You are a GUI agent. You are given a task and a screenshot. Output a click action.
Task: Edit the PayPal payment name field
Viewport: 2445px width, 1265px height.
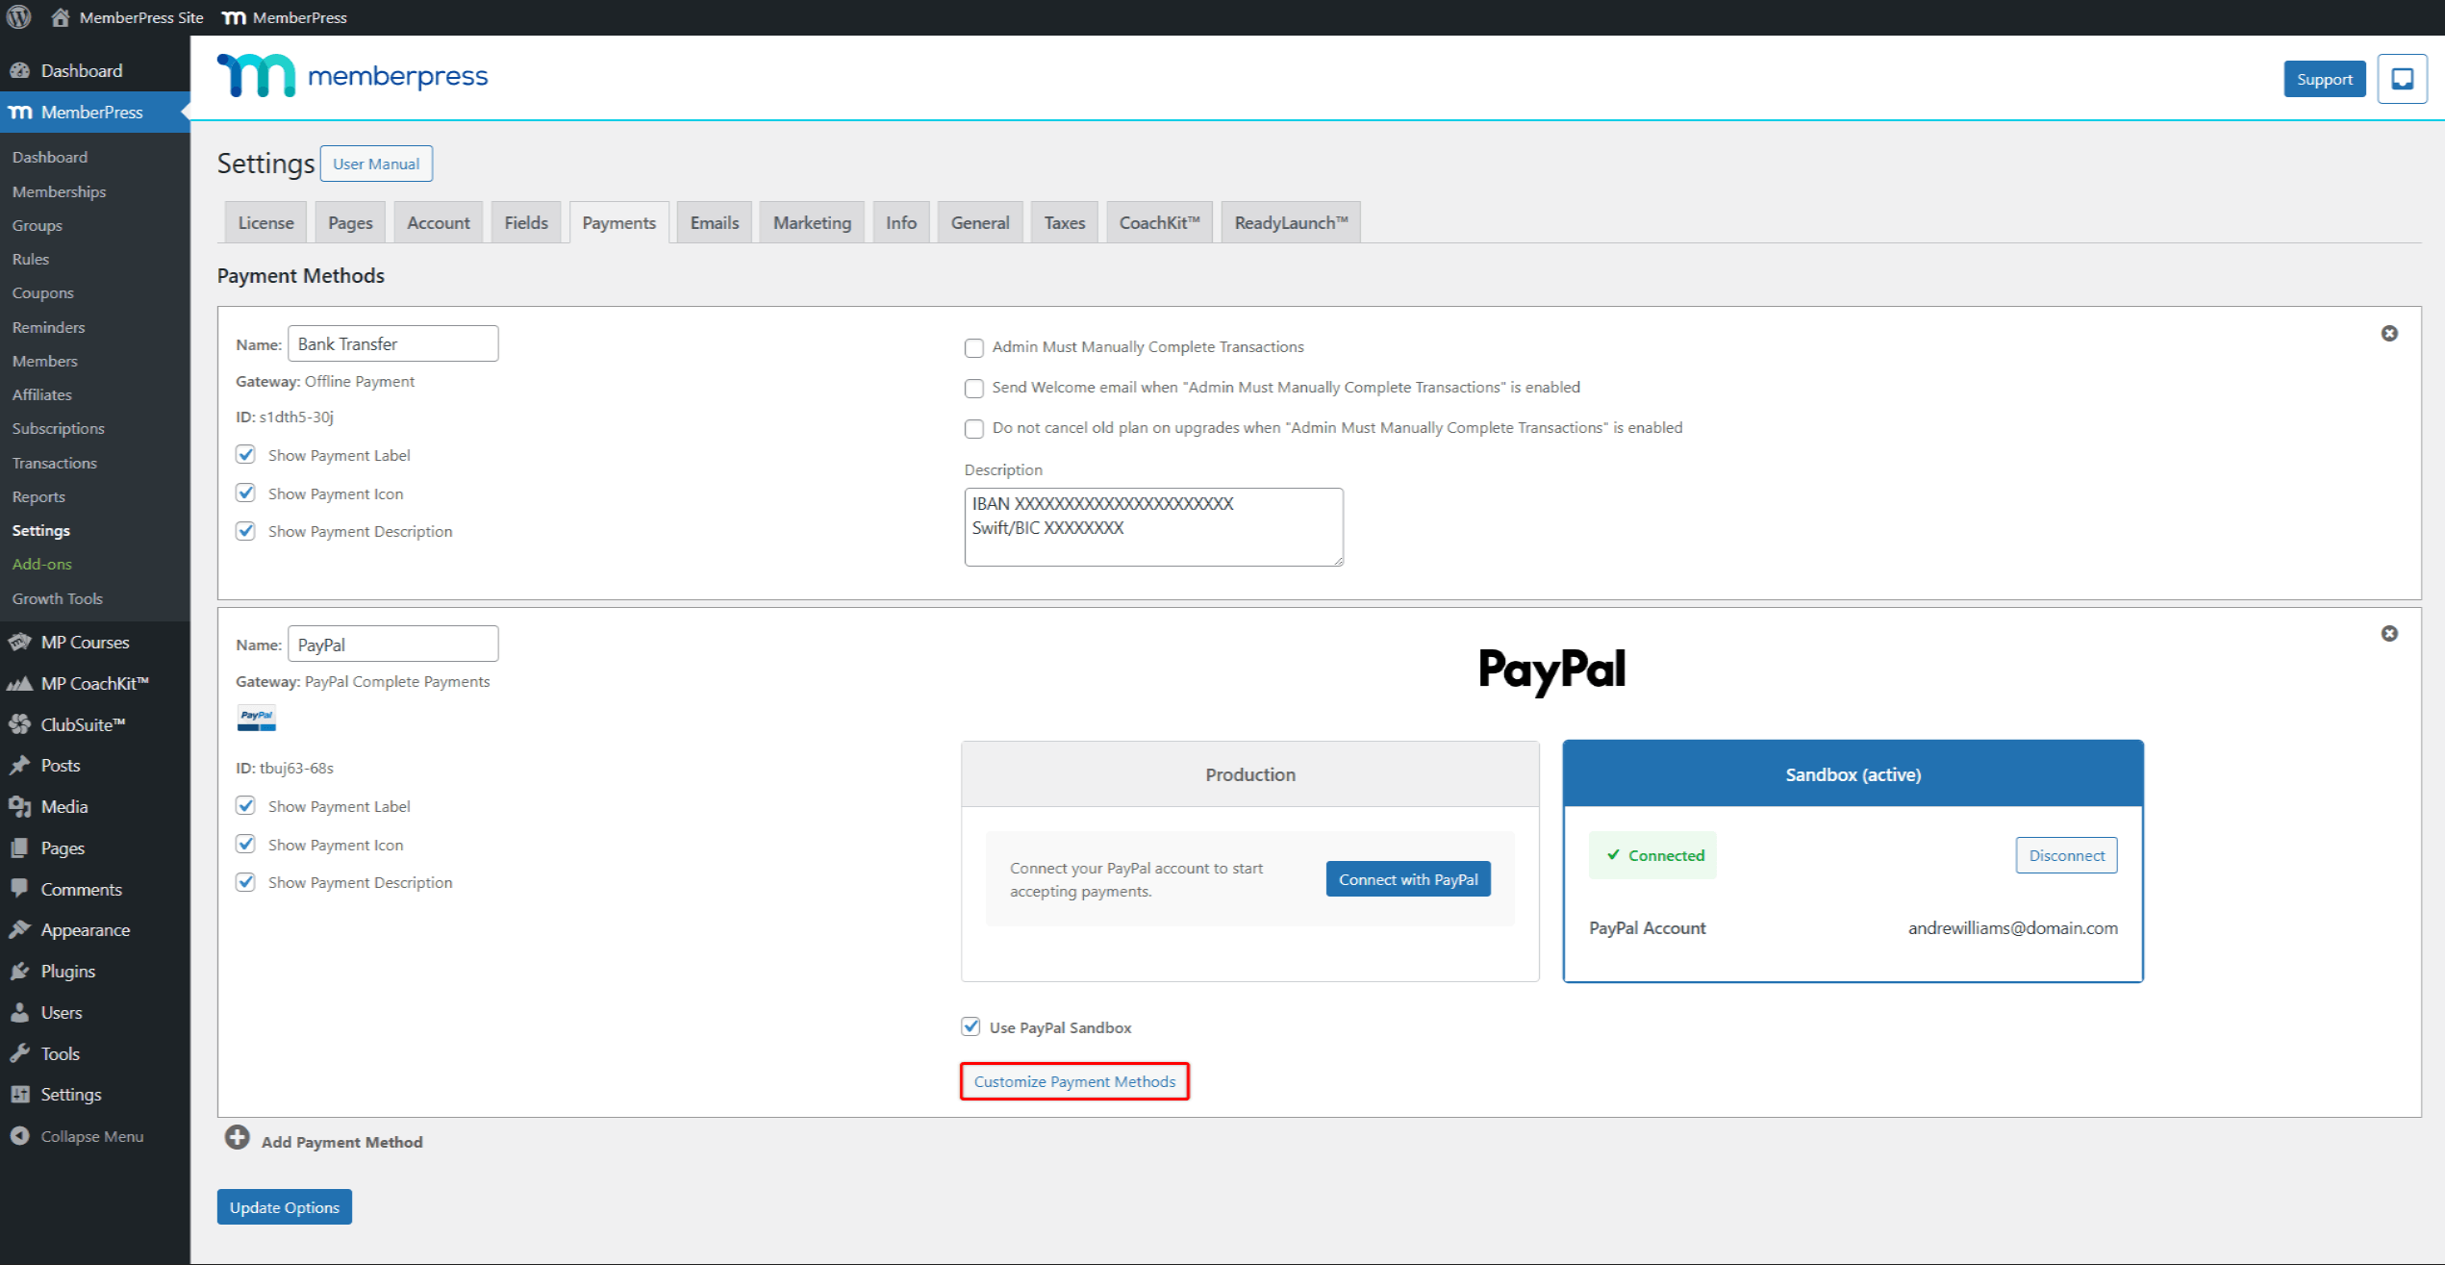coord(392,644)
